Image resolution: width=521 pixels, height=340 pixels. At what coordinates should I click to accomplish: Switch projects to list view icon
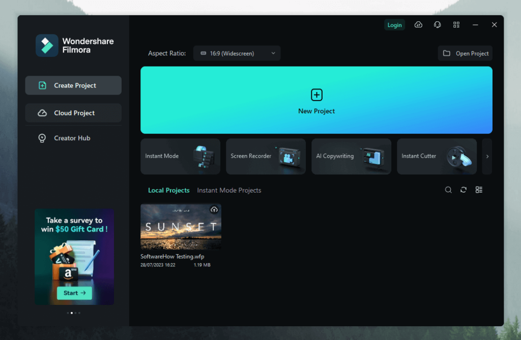(479, 190)
